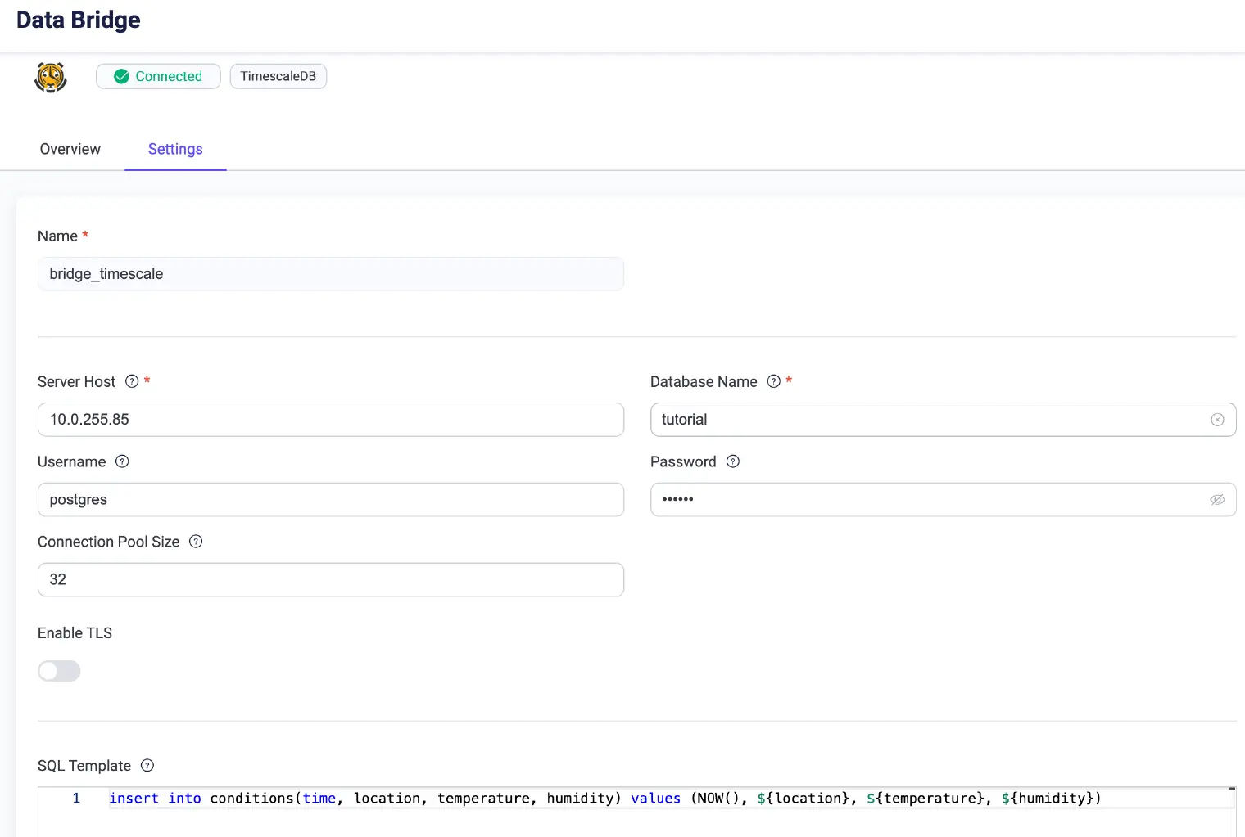The height and width of the screenshot is (837, 1245).
Task: Open Database Name help question icon
Action: coord(773,381)
